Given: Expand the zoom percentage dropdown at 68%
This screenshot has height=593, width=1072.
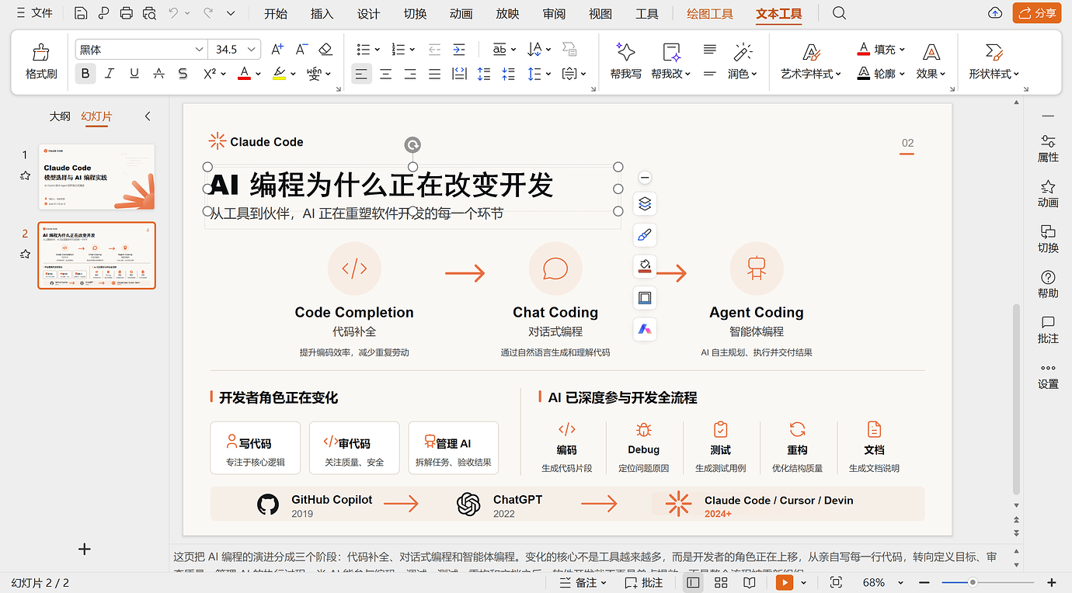Looking at the screenshot, I should [901, 582].
